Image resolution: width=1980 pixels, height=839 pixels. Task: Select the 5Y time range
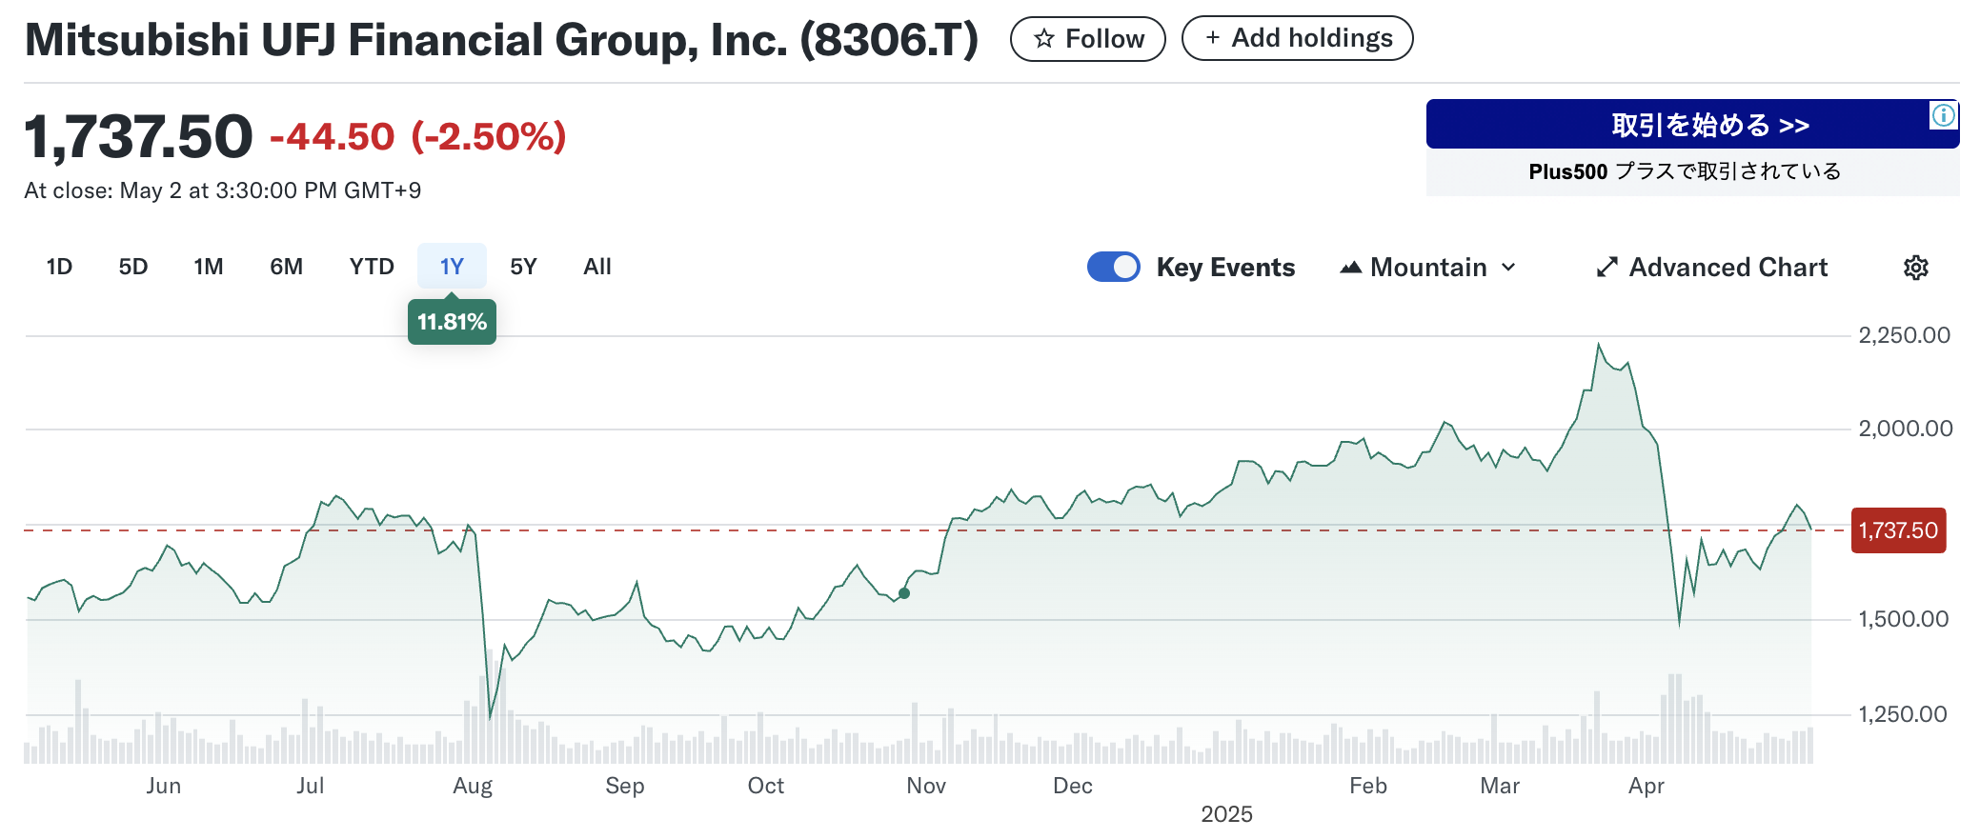click(x=523, y=267)
